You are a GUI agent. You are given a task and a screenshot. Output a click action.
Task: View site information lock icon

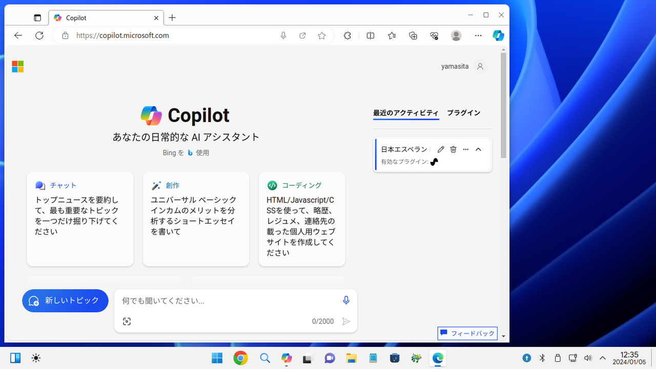[65, 36]
